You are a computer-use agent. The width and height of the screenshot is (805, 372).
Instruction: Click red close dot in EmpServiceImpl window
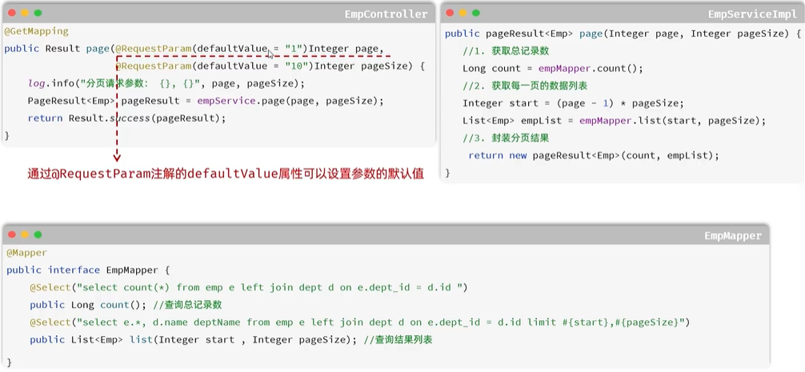pyautogui.click(x=450, y=13)
